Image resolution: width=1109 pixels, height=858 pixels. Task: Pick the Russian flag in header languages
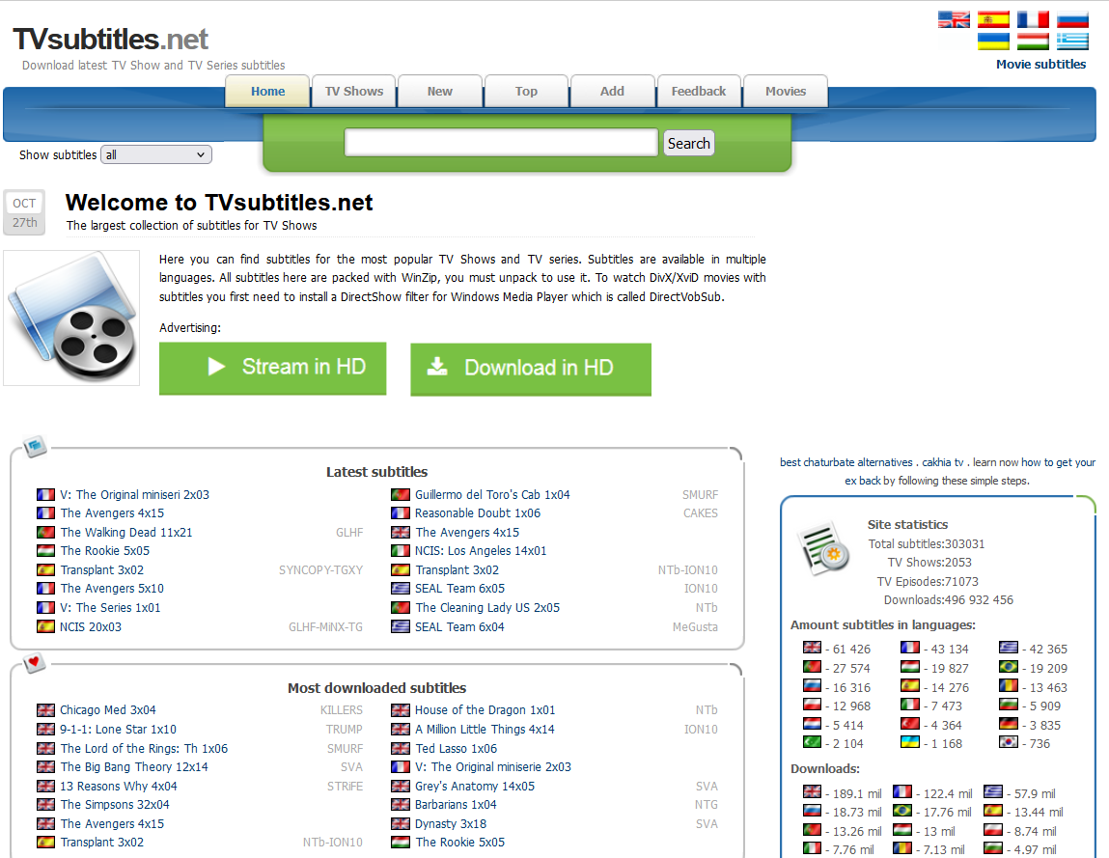click(x=1072, y=20)
